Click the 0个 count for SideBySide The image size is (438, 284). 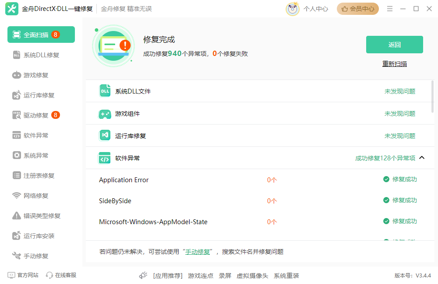click(x=272, y=201)
